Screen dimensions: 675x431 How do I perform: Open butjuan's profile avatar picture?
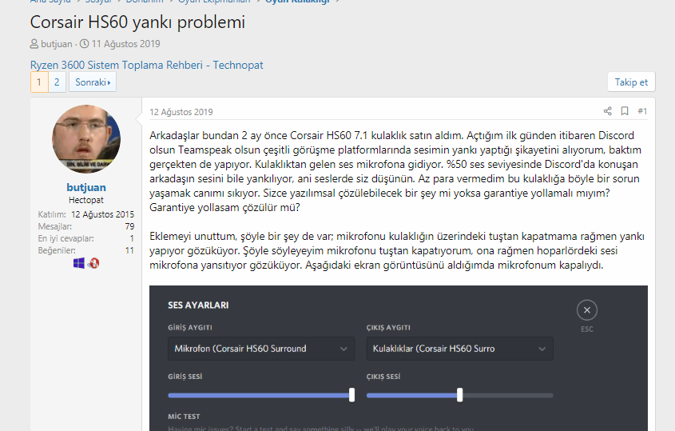click(86, 139)
